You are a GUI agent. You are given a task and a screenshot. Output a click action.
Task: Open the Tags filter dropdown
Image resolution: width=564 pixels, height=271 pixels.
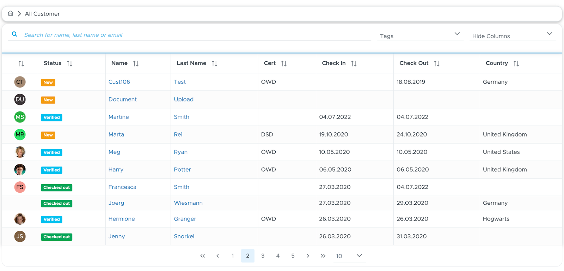[420, 35]
